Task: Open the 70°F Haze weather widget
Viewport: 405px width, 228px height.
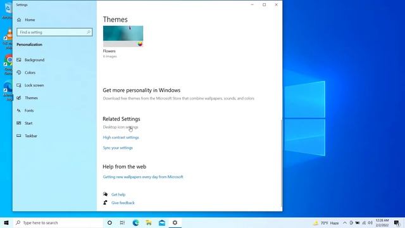Action: [326, 223]
